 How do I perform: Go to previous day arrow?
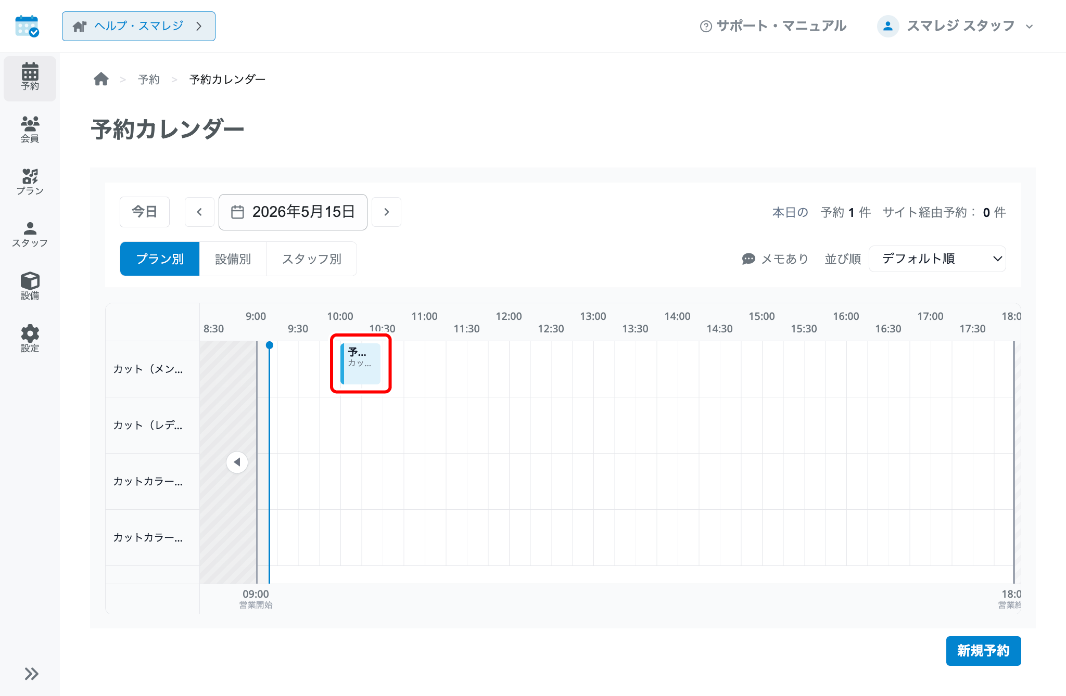(199, 212)
